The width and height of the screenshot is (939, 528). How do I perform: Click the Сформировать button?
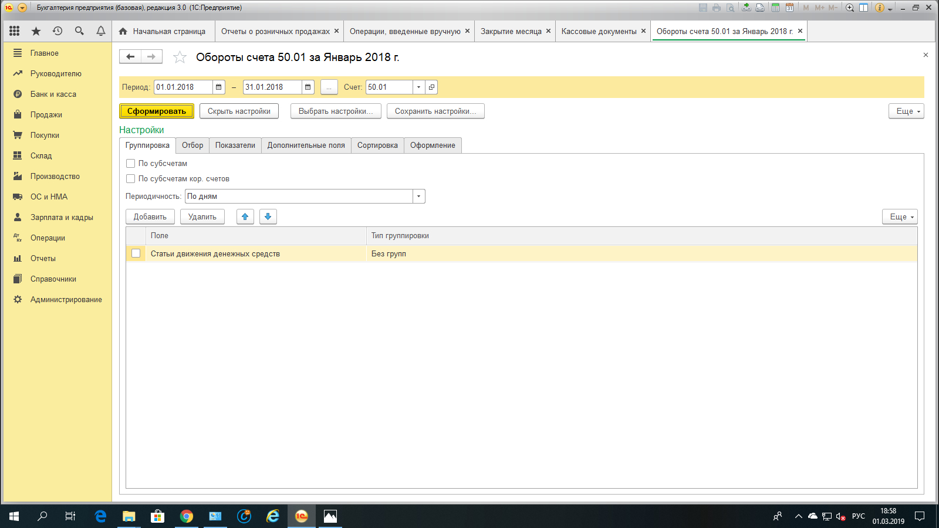(157, 111)
